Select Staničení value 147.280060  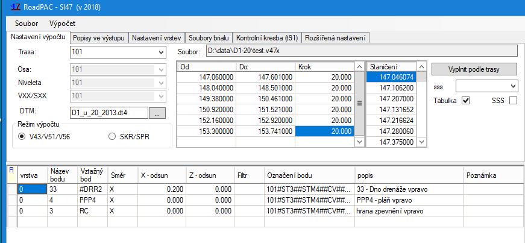[x=391, y=131]
